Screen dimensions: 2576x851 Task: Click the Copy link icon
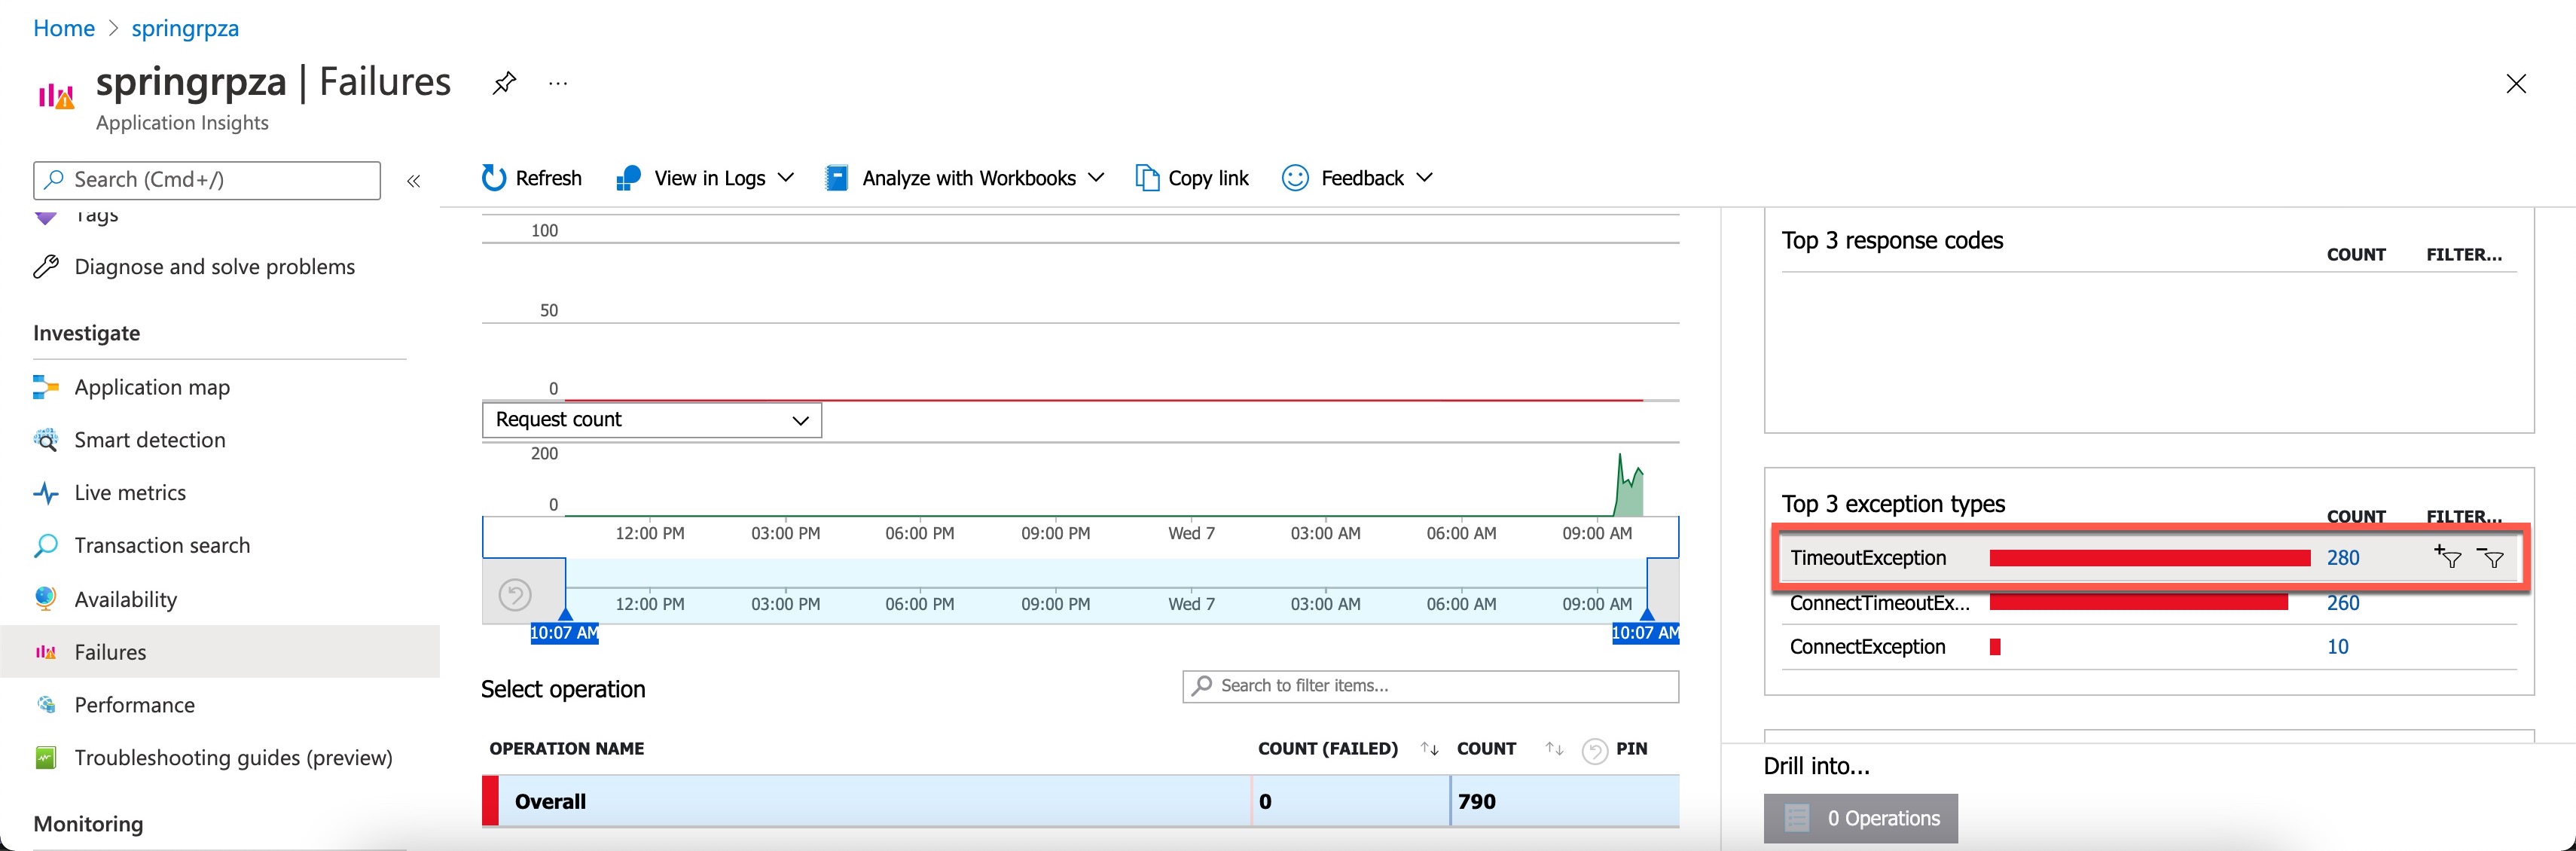click(1145, 177)
